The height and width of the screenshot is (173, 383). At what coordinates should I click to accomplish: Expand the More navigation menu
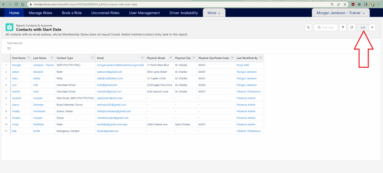pos(214,13)
